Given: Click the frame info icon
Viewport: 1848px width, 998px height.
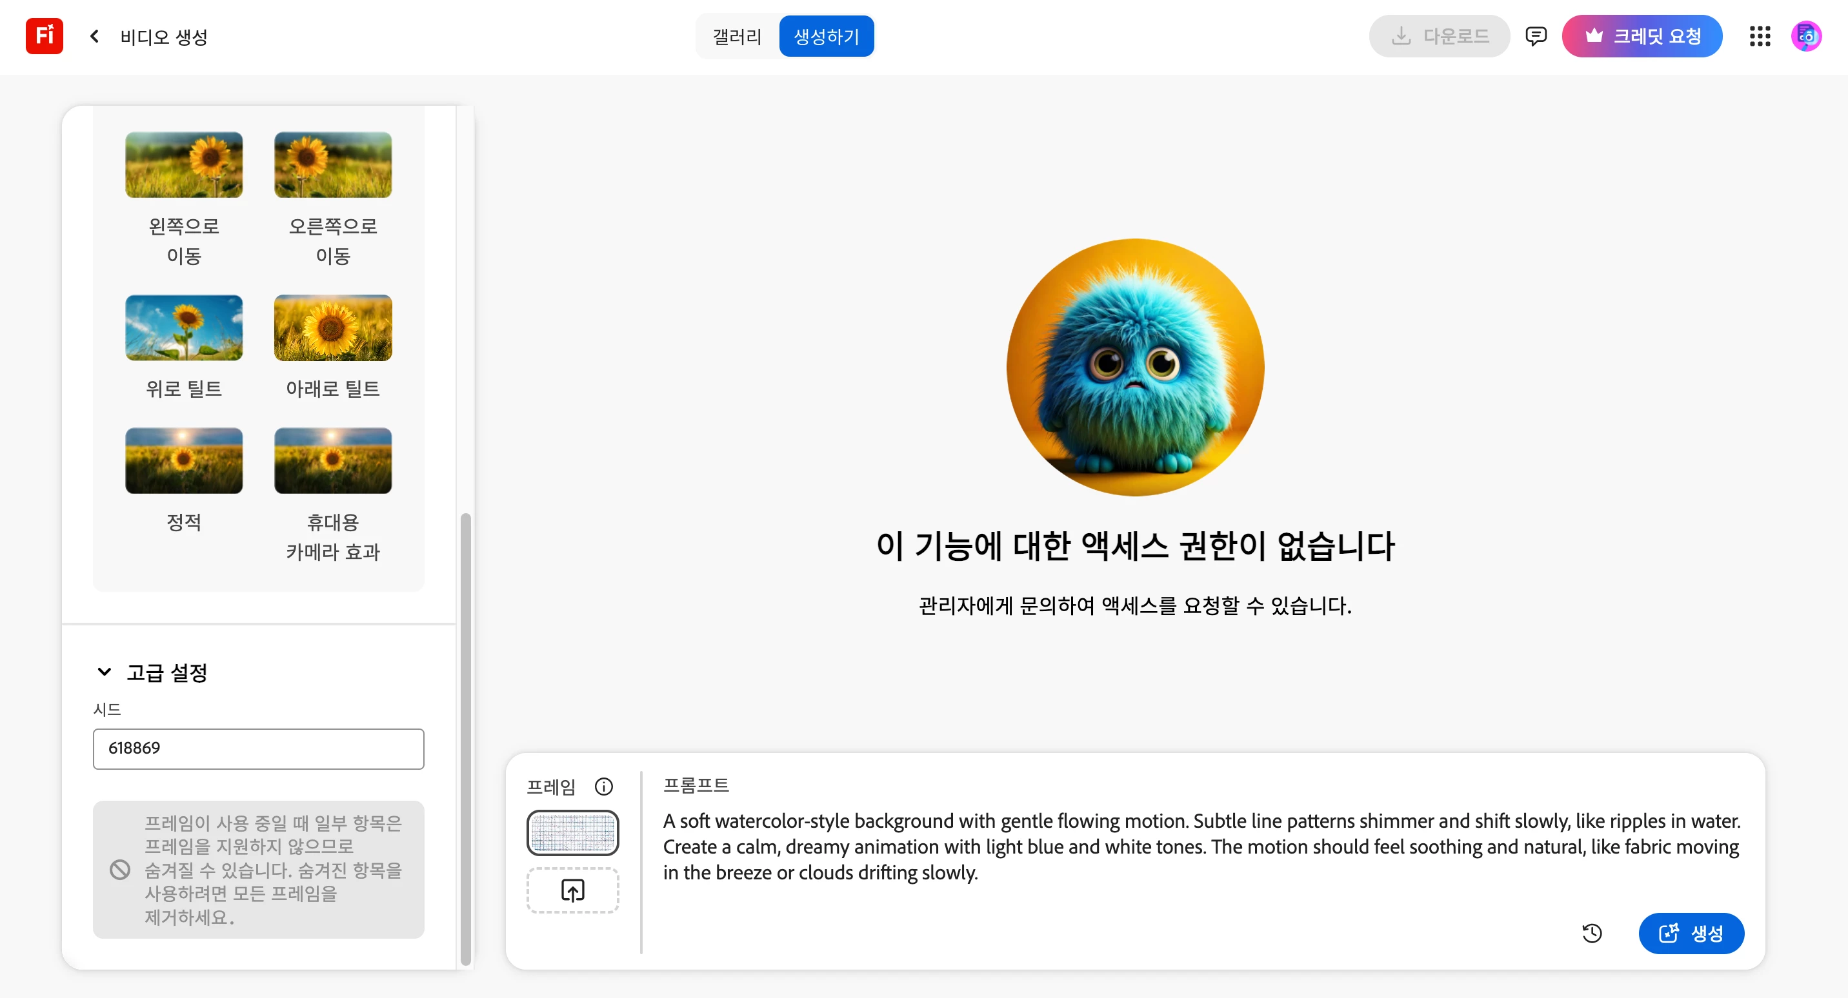Looking at the screenshot, I should (x=603, y=787).
